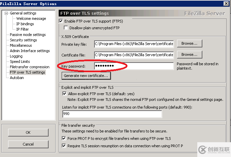The height and width of the screenshot is (157, 231).
Task: Go to Passive mode settings
Action: click(x=28, y=35)
